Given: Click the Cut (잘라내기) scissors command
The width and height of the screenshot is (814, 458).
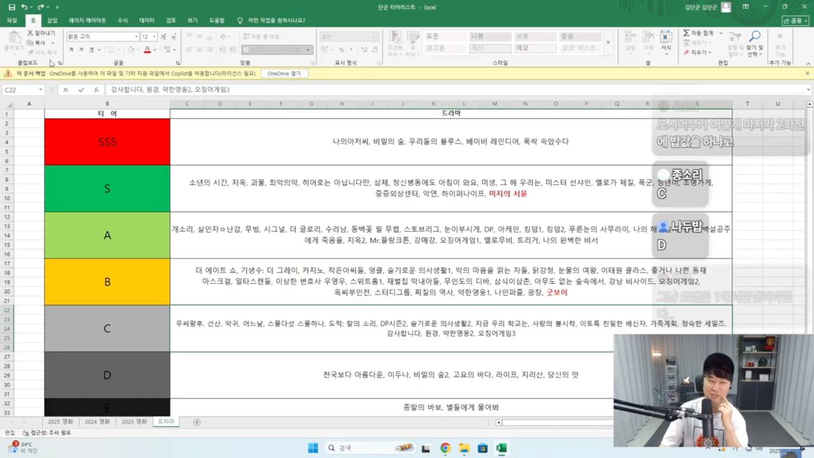Looking at the screenshot, I should (x=41, y=33).
